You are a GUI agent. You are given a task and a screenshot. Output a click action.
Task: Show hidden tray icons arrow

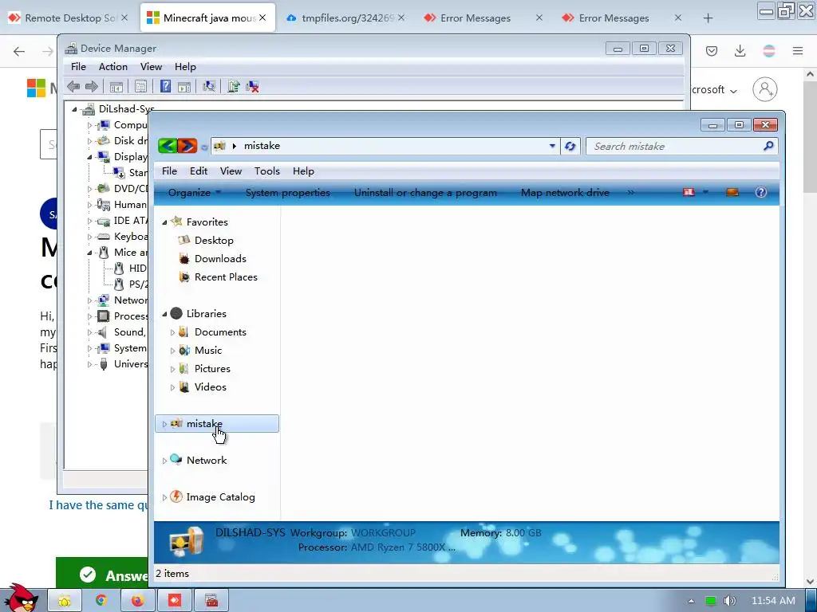coord(691,601)
